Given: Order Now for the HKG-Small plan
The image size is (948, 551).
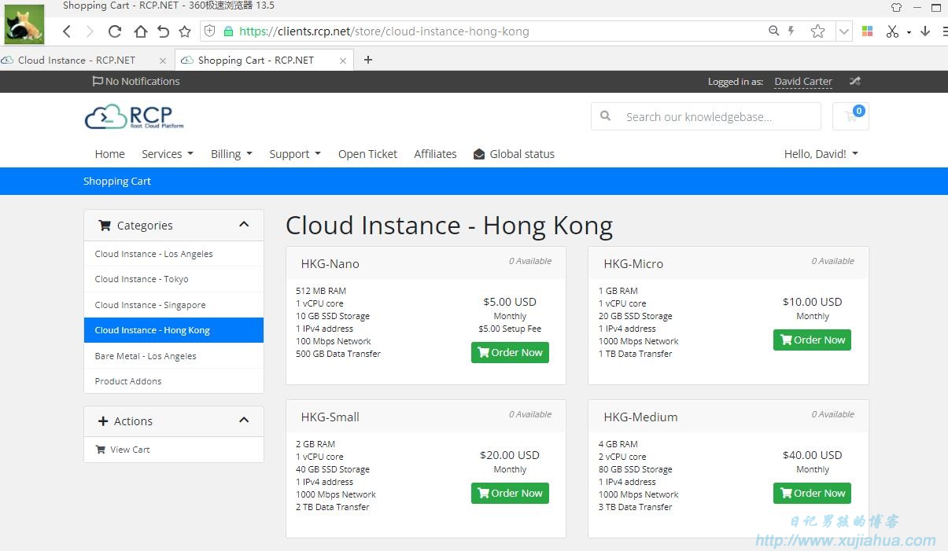Looking at the screenshot, I should coord(510,493).
